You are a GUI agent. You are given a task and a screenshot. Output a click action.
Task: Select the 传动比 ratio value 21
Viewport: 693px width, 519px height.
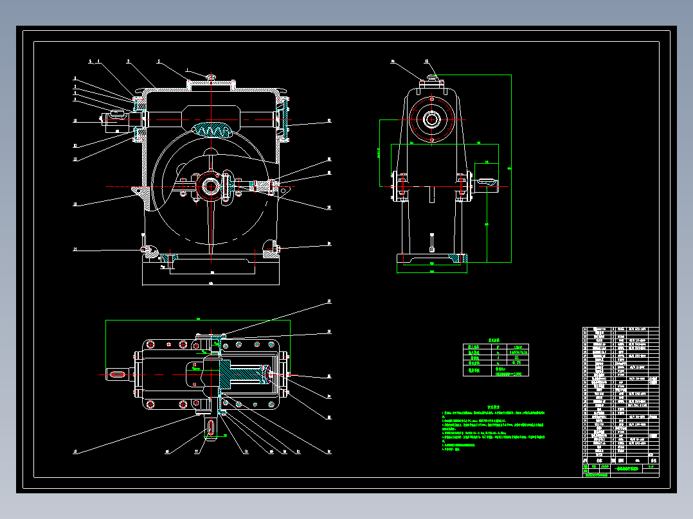pyautogui.click(x=517, y=357)
